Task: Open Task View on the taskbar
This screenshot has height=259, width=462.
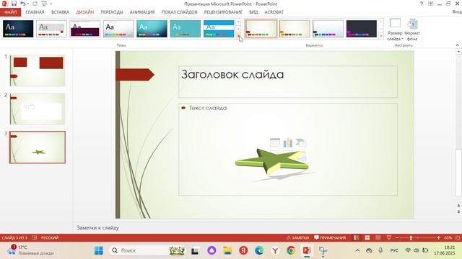Action: (195, 250)
